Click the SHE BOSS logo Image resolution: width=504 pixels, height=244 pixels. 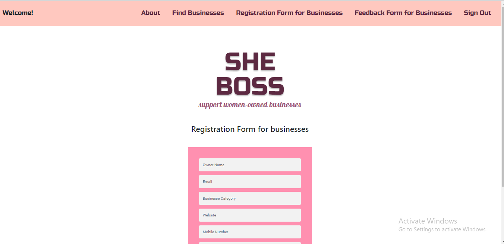tap(250, 75)
